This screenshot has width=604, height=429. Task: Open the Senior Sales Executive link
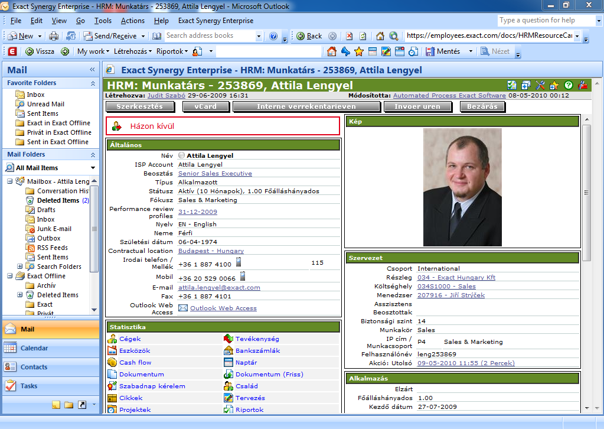[215, 174]
